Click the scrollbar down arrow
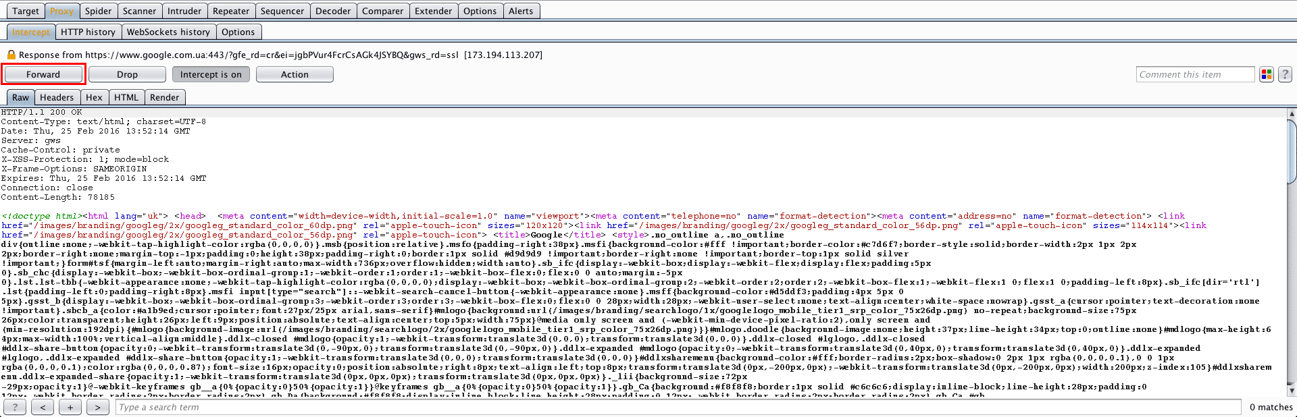1297x417 pixels. pyautogui.click(x=1292, y=390)
